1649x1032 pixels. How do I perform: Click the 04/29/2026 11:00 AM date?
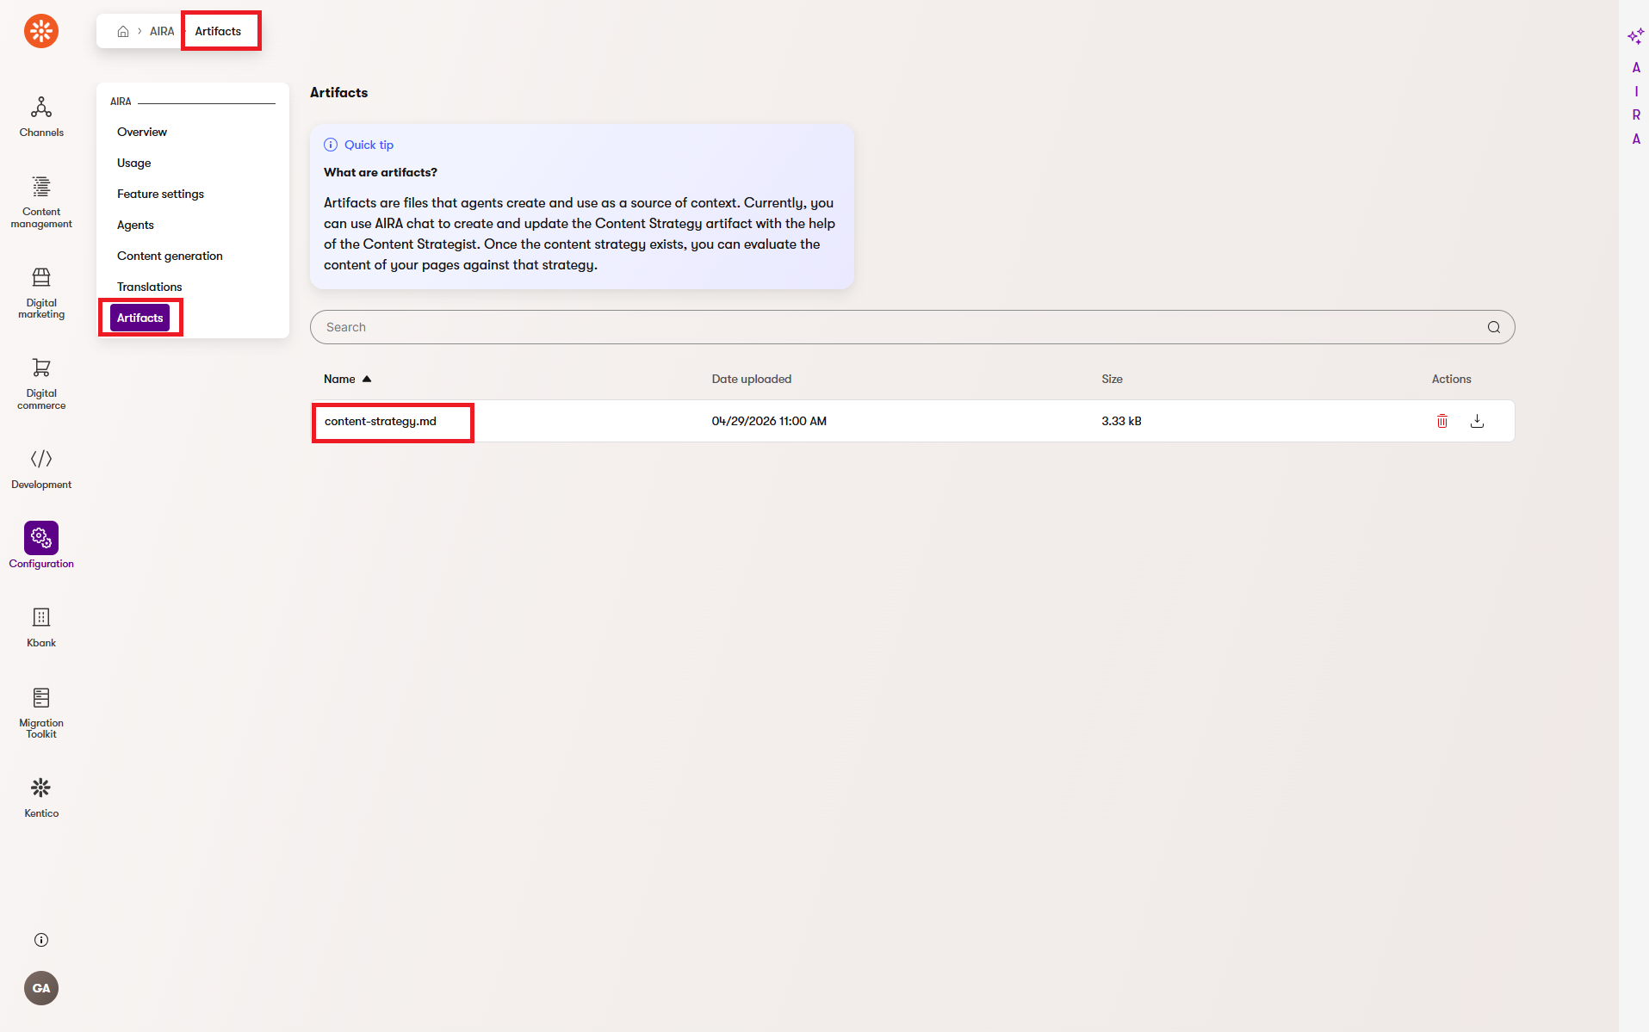click(769, 421)
